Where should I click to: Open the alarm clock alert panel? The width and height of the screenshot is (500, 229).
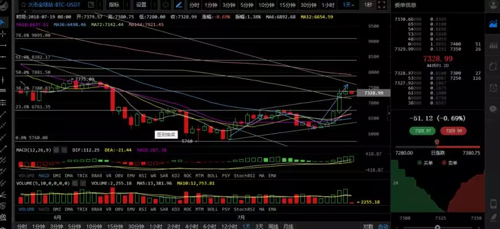(492, 87)
